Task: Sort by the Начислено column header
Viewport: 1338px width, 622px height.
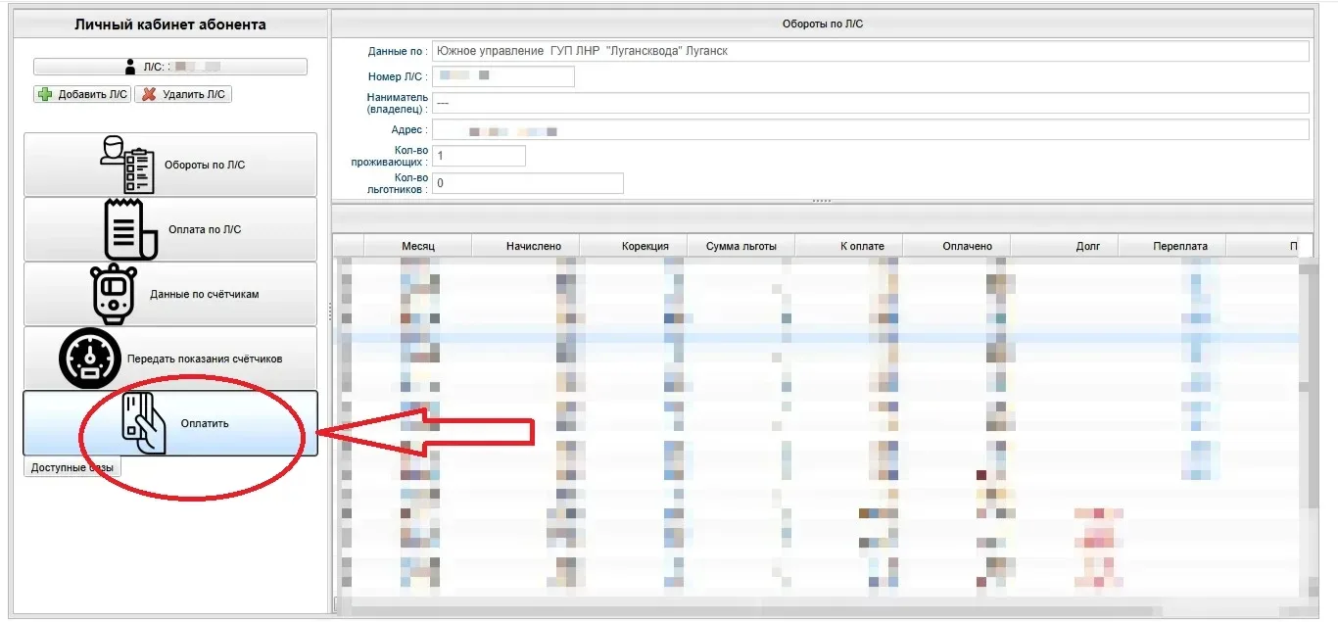Action: point(526,246)
